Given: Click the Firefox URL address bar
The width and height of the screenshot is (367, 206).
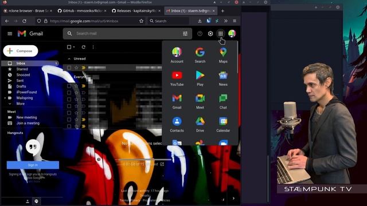Looking at the screenshot, I should (x=90, y=21).
